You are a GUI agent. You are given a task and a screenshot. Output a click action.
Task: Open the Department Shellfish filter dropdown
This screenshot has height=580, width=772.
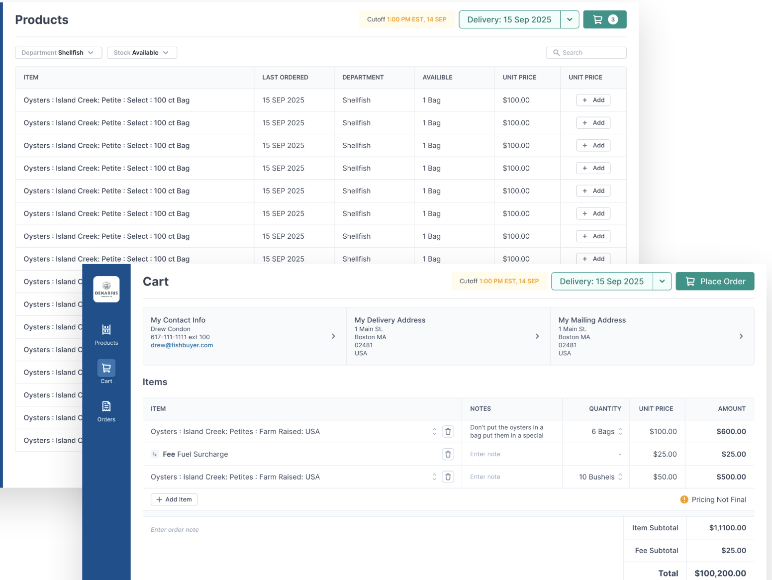pyautogui.click(x=58, y=53)
